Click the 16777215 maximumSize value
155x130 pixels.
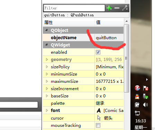110,81
